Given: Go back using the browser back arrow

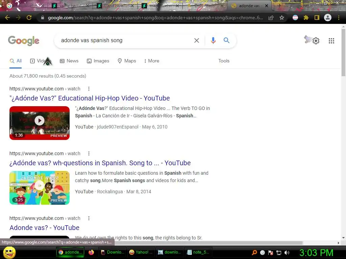Looking at the screenshot, I should pos(7,18).
